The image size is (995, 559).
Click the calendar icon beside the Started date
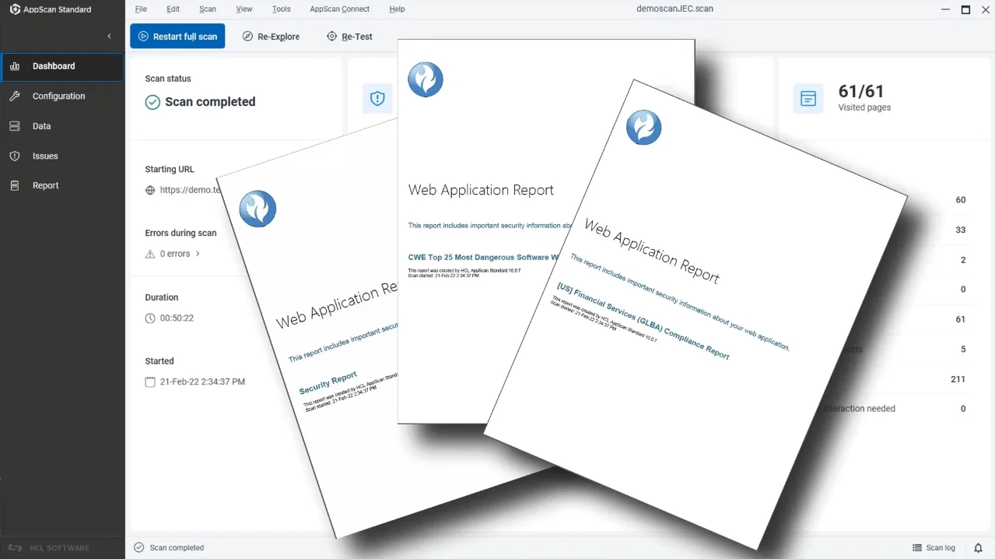[x=149, y=381]
